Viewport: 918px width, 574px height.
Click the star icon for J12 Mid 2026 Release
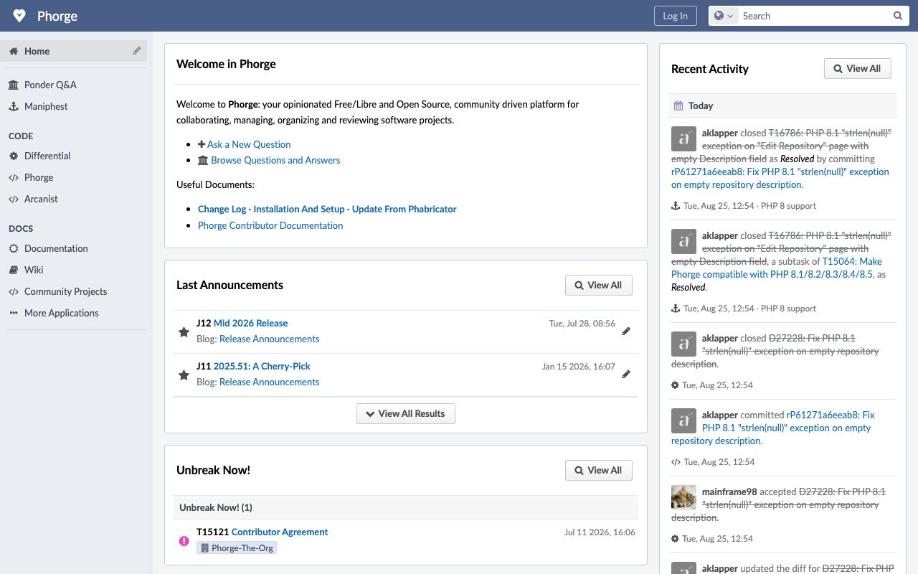(184, 331)
